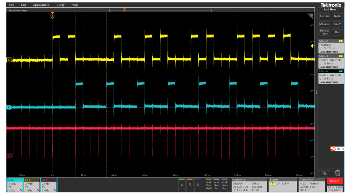Toggle the Ch 3 channel badge

(x=48, y=185)
